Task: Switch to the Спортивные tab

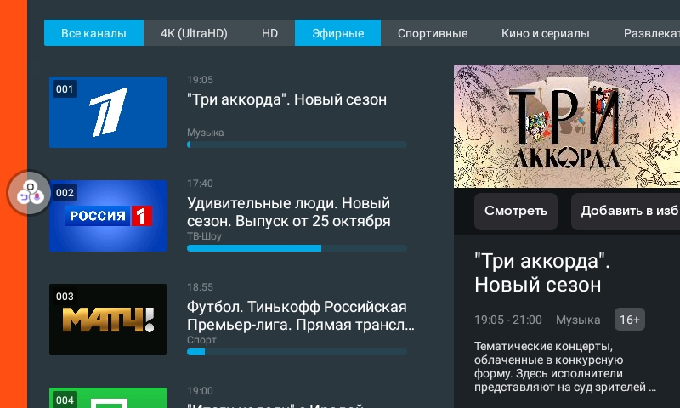Action: tap(433, 33)
